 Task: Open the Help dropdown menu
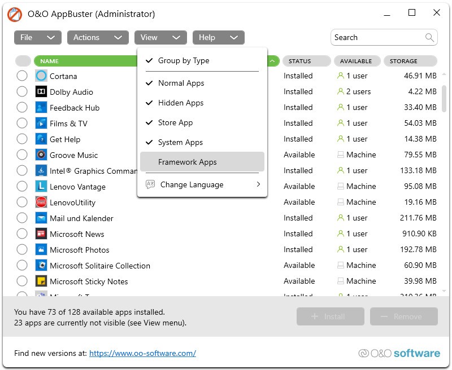click(219, 37)
